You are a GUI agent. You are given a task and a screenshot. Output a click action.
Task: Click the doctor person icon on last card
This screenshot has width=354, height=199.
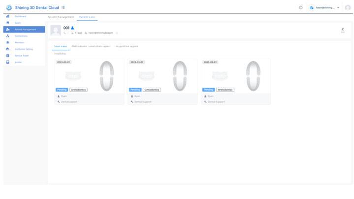click(x=205, y=96)
